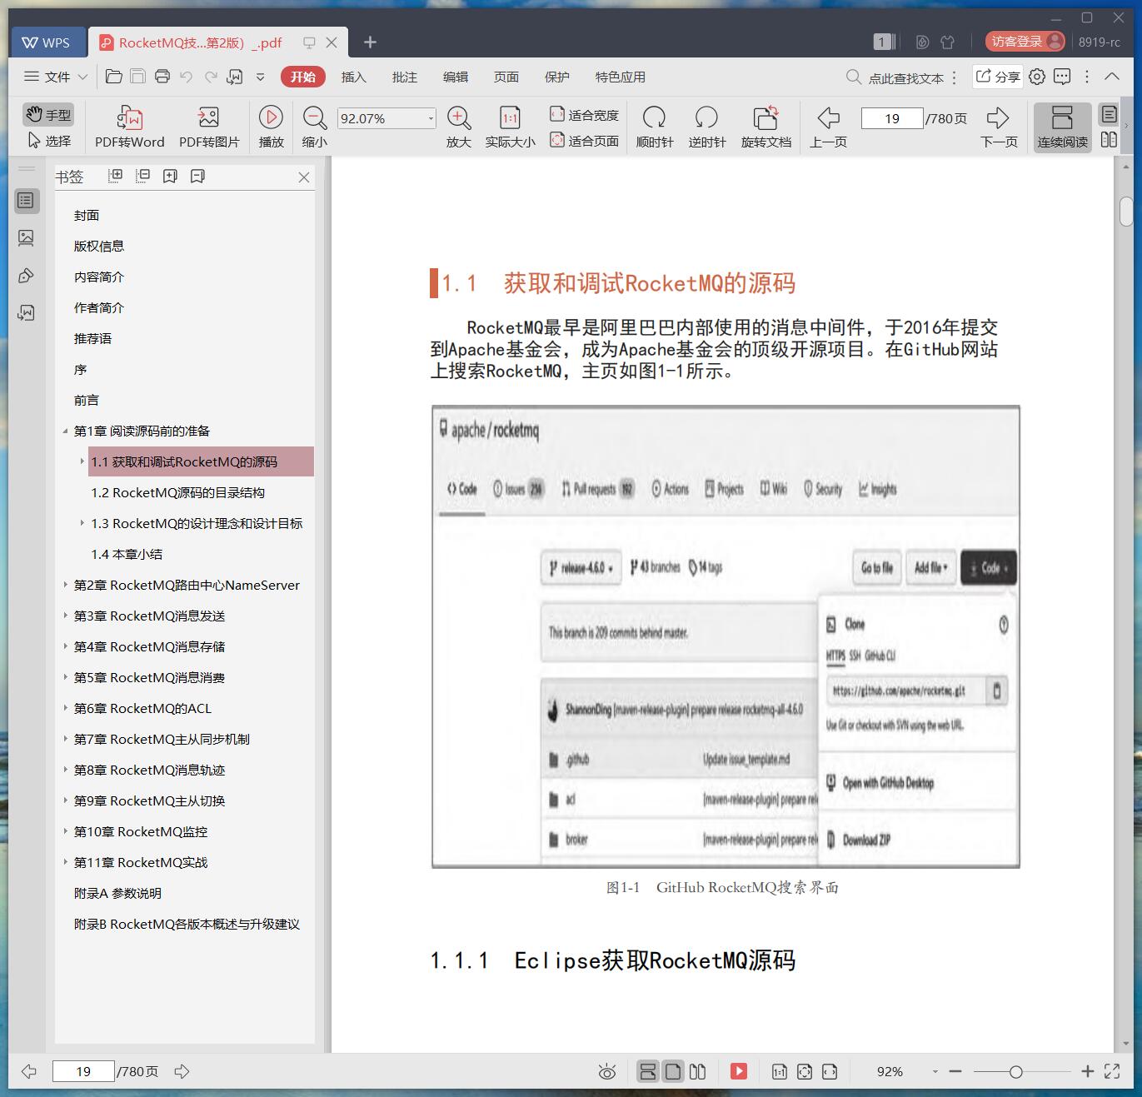
Task: Open the 1.2 RocketMQ源码的目录结构 bookmark
Action: [x=178, y=492]
